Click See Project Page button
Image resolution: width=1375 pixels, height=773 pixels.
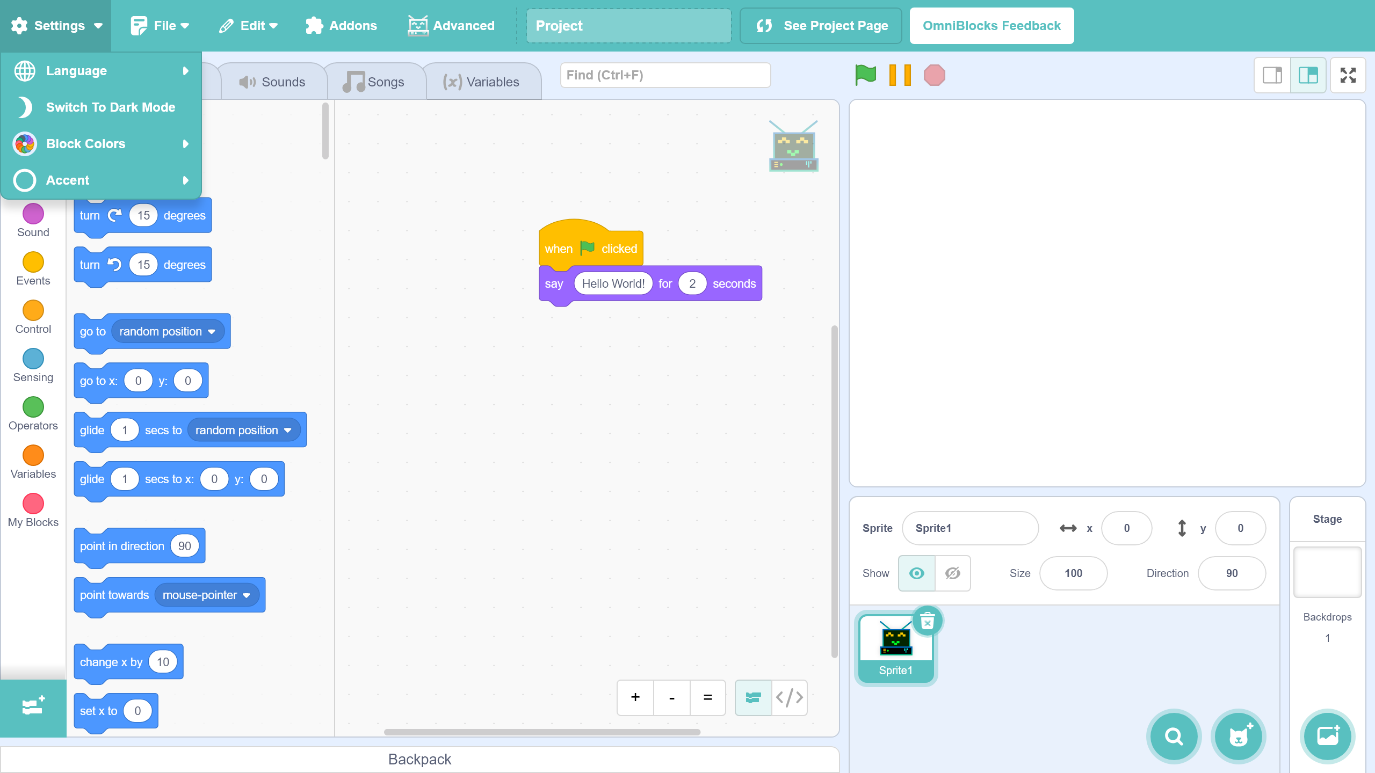[821, 26]
